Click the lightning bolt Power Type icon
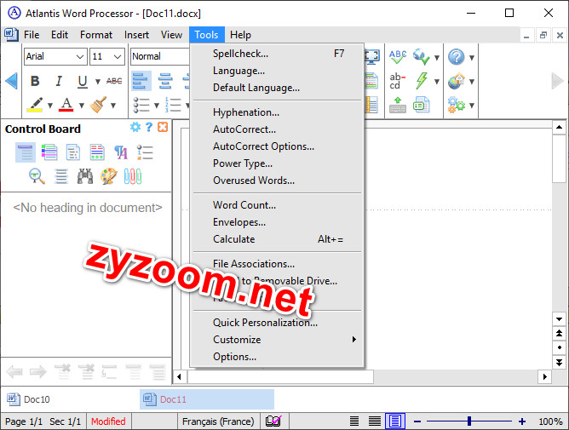Viewport: 569px width, 430px height. pos(422,81)
